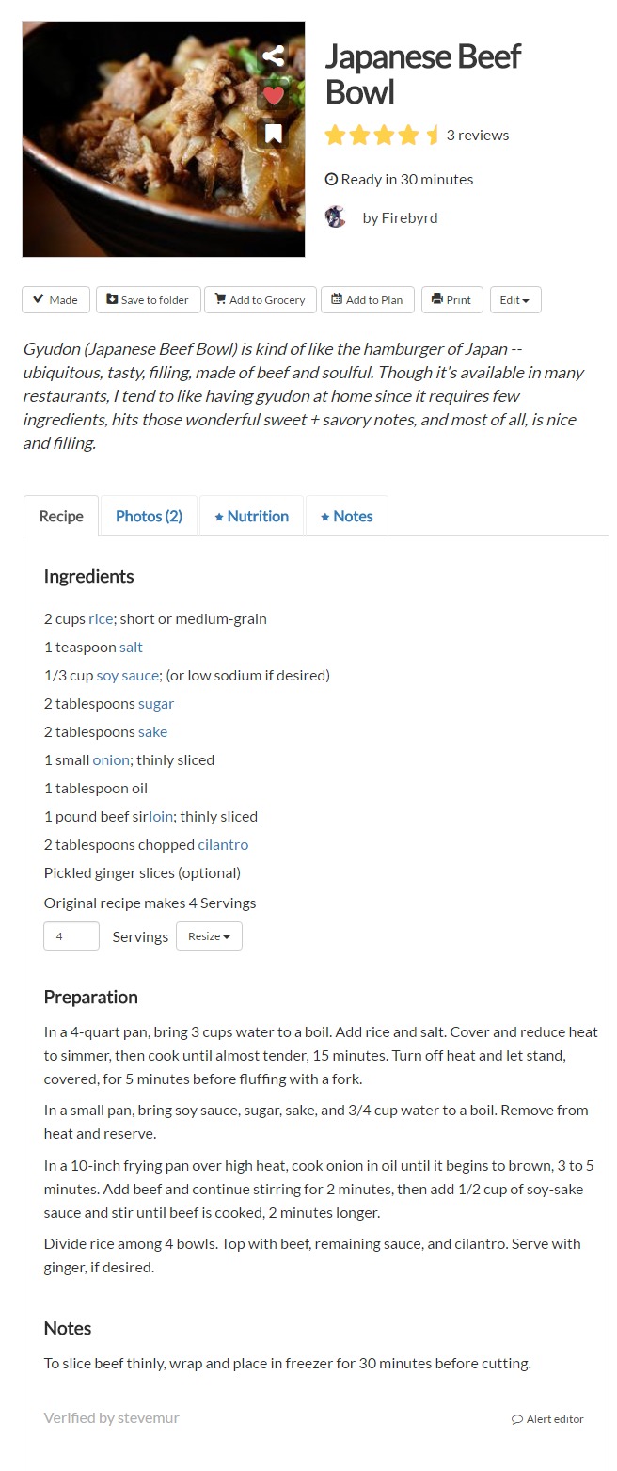Click the servings number input field

71,936
